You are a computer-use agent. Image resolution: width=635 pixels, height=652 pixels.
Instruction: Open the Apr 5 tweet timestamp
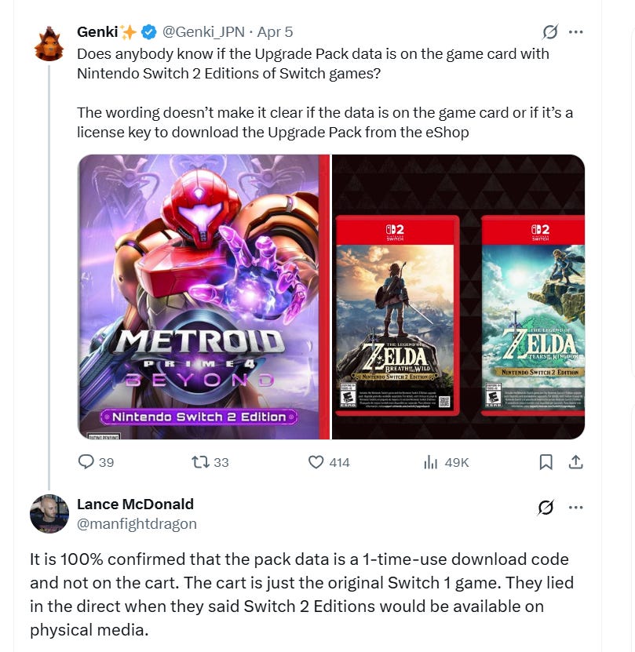click(x=275, y=32)
